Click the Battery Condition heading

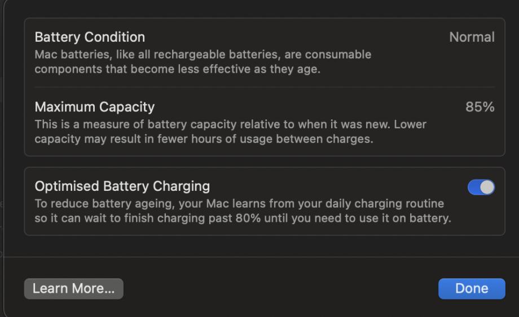point(90,37)
